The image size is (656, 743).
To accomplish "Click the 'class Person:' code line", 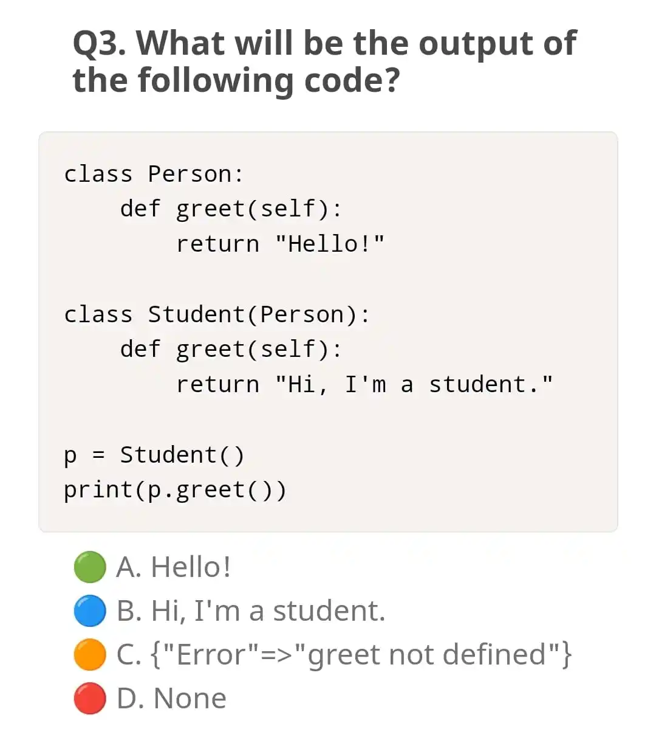I will click(x=154, y=174).
